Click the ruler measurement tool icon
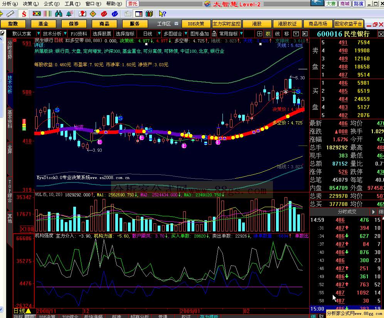This screenshot has height=318, width=384. pyautogui.click(x=10, y=14)
